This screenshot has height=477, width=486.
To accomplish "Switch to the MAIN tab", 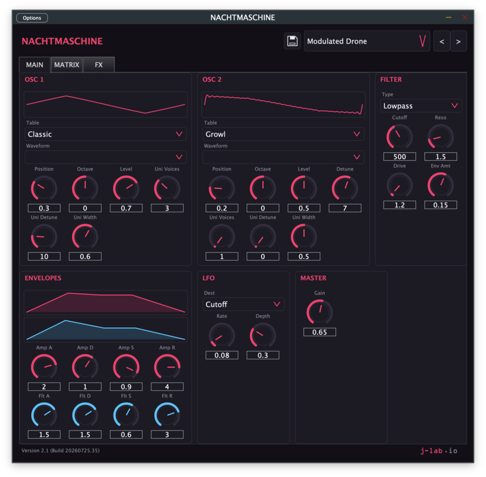I will pos(34,65).
